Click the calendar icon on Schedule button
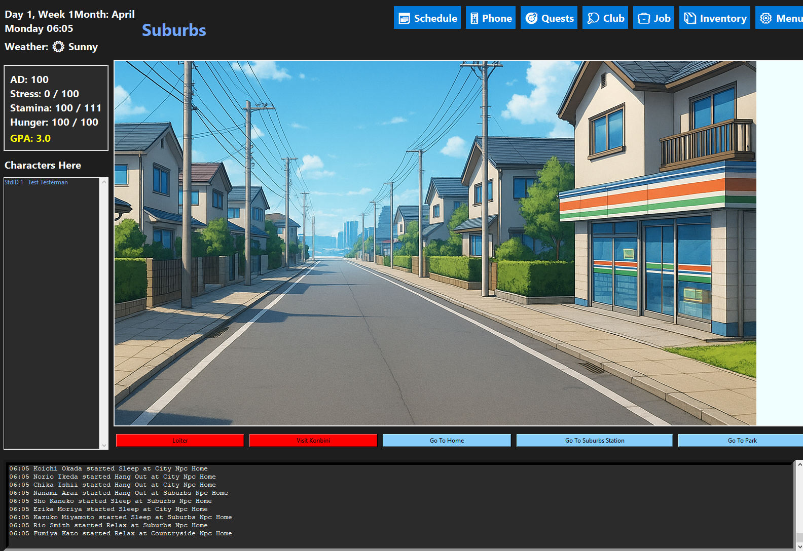The height and width of the screenshot is (551, 803). coord(404,18)
